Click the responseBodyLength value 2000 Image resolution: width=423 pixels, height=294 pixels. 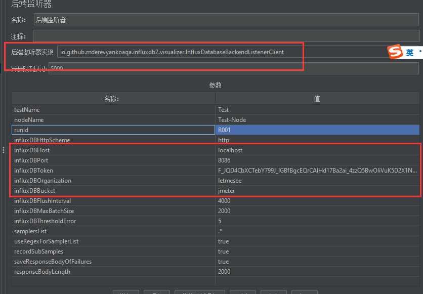[318, 271]
